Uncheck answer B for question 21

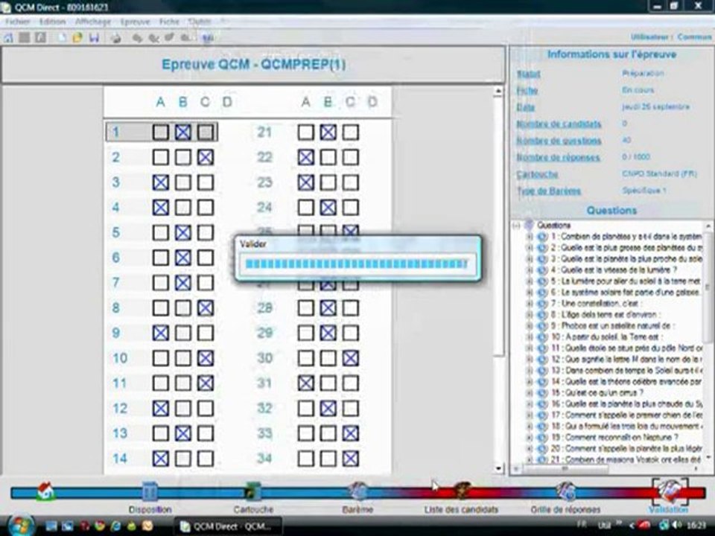pos(328,133)
